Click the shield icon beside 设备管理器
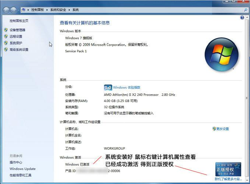 tap(6, 30)
